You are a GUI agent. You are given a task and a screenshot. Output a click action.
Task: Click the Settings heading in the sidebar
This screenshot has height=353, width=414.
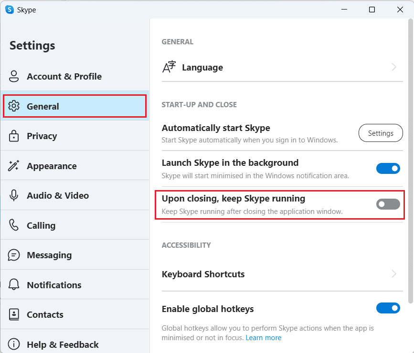[32, 46]
